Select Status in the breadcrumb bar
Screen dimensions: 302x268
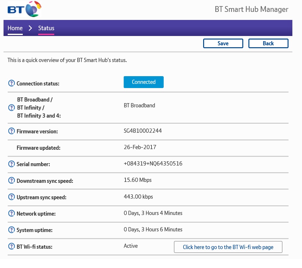point(46,28)
